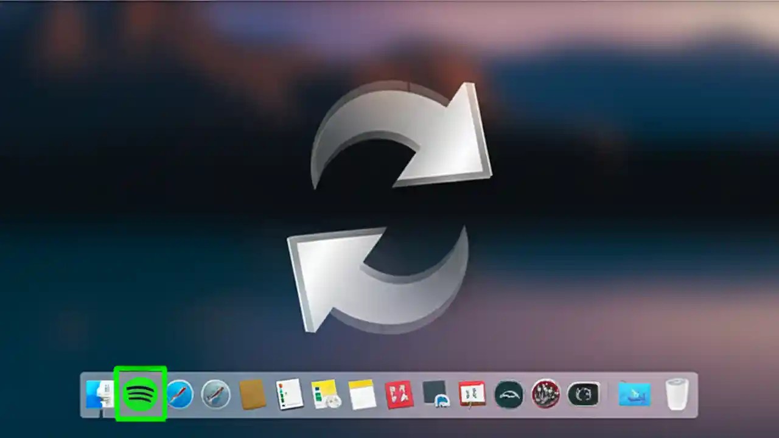Open Spotify from the Dock
The width and height of the screenshot is (779, 438).
click(140, 394)
